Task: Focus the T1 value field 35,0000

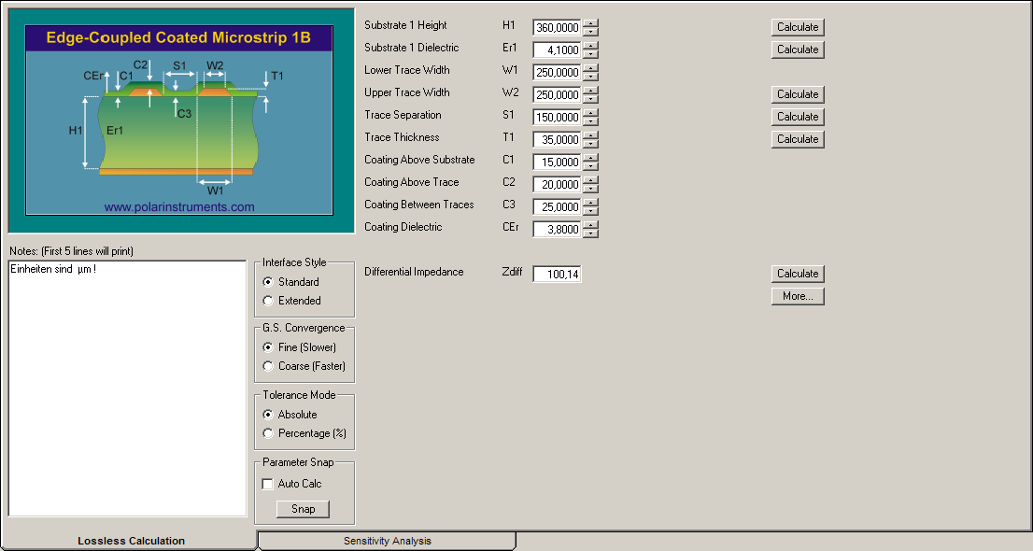Action: tap(558, 140)
